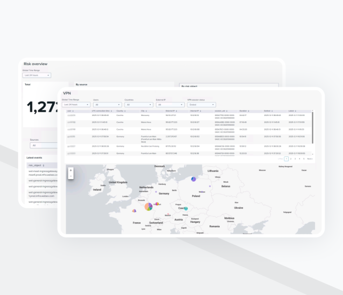
Task: Open the VPN session status dropdown
Action: tap(201, 105)
